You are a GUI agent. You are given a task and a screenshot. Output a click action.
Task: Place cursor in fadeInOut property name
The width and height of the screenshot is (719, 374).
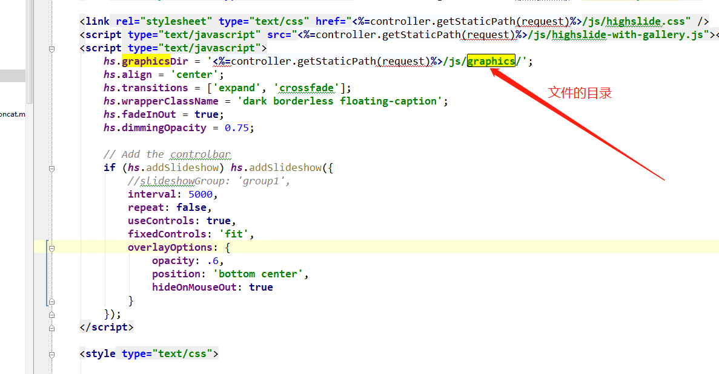point(149,114)
